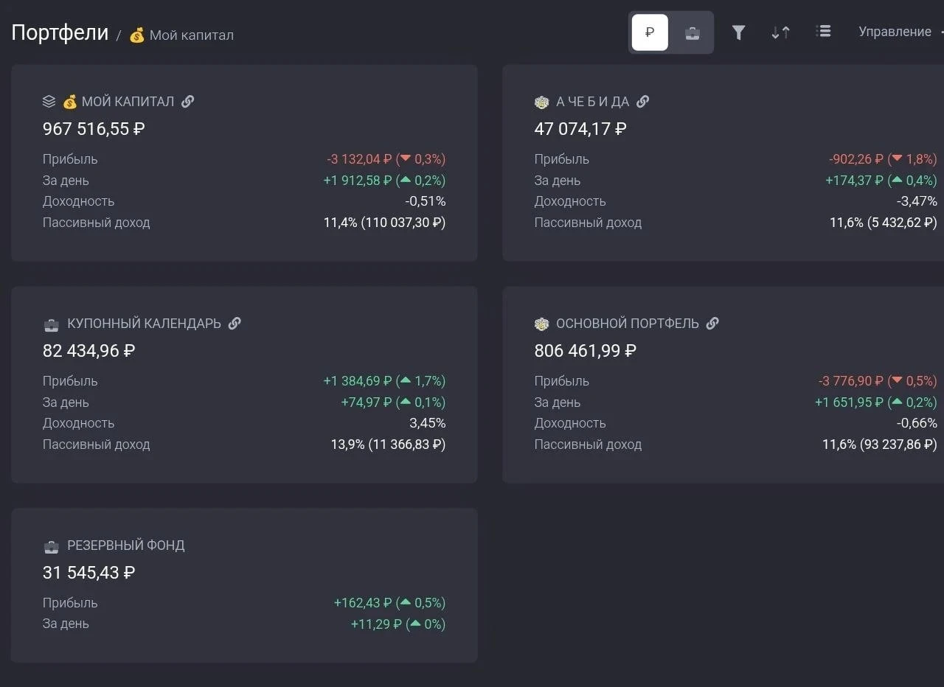This screenshot has height=687, width=944.
Task: Click the passive income 11,4% (110 037,30 ₽)
Action: pyautogui.click(x=385, y=223)
